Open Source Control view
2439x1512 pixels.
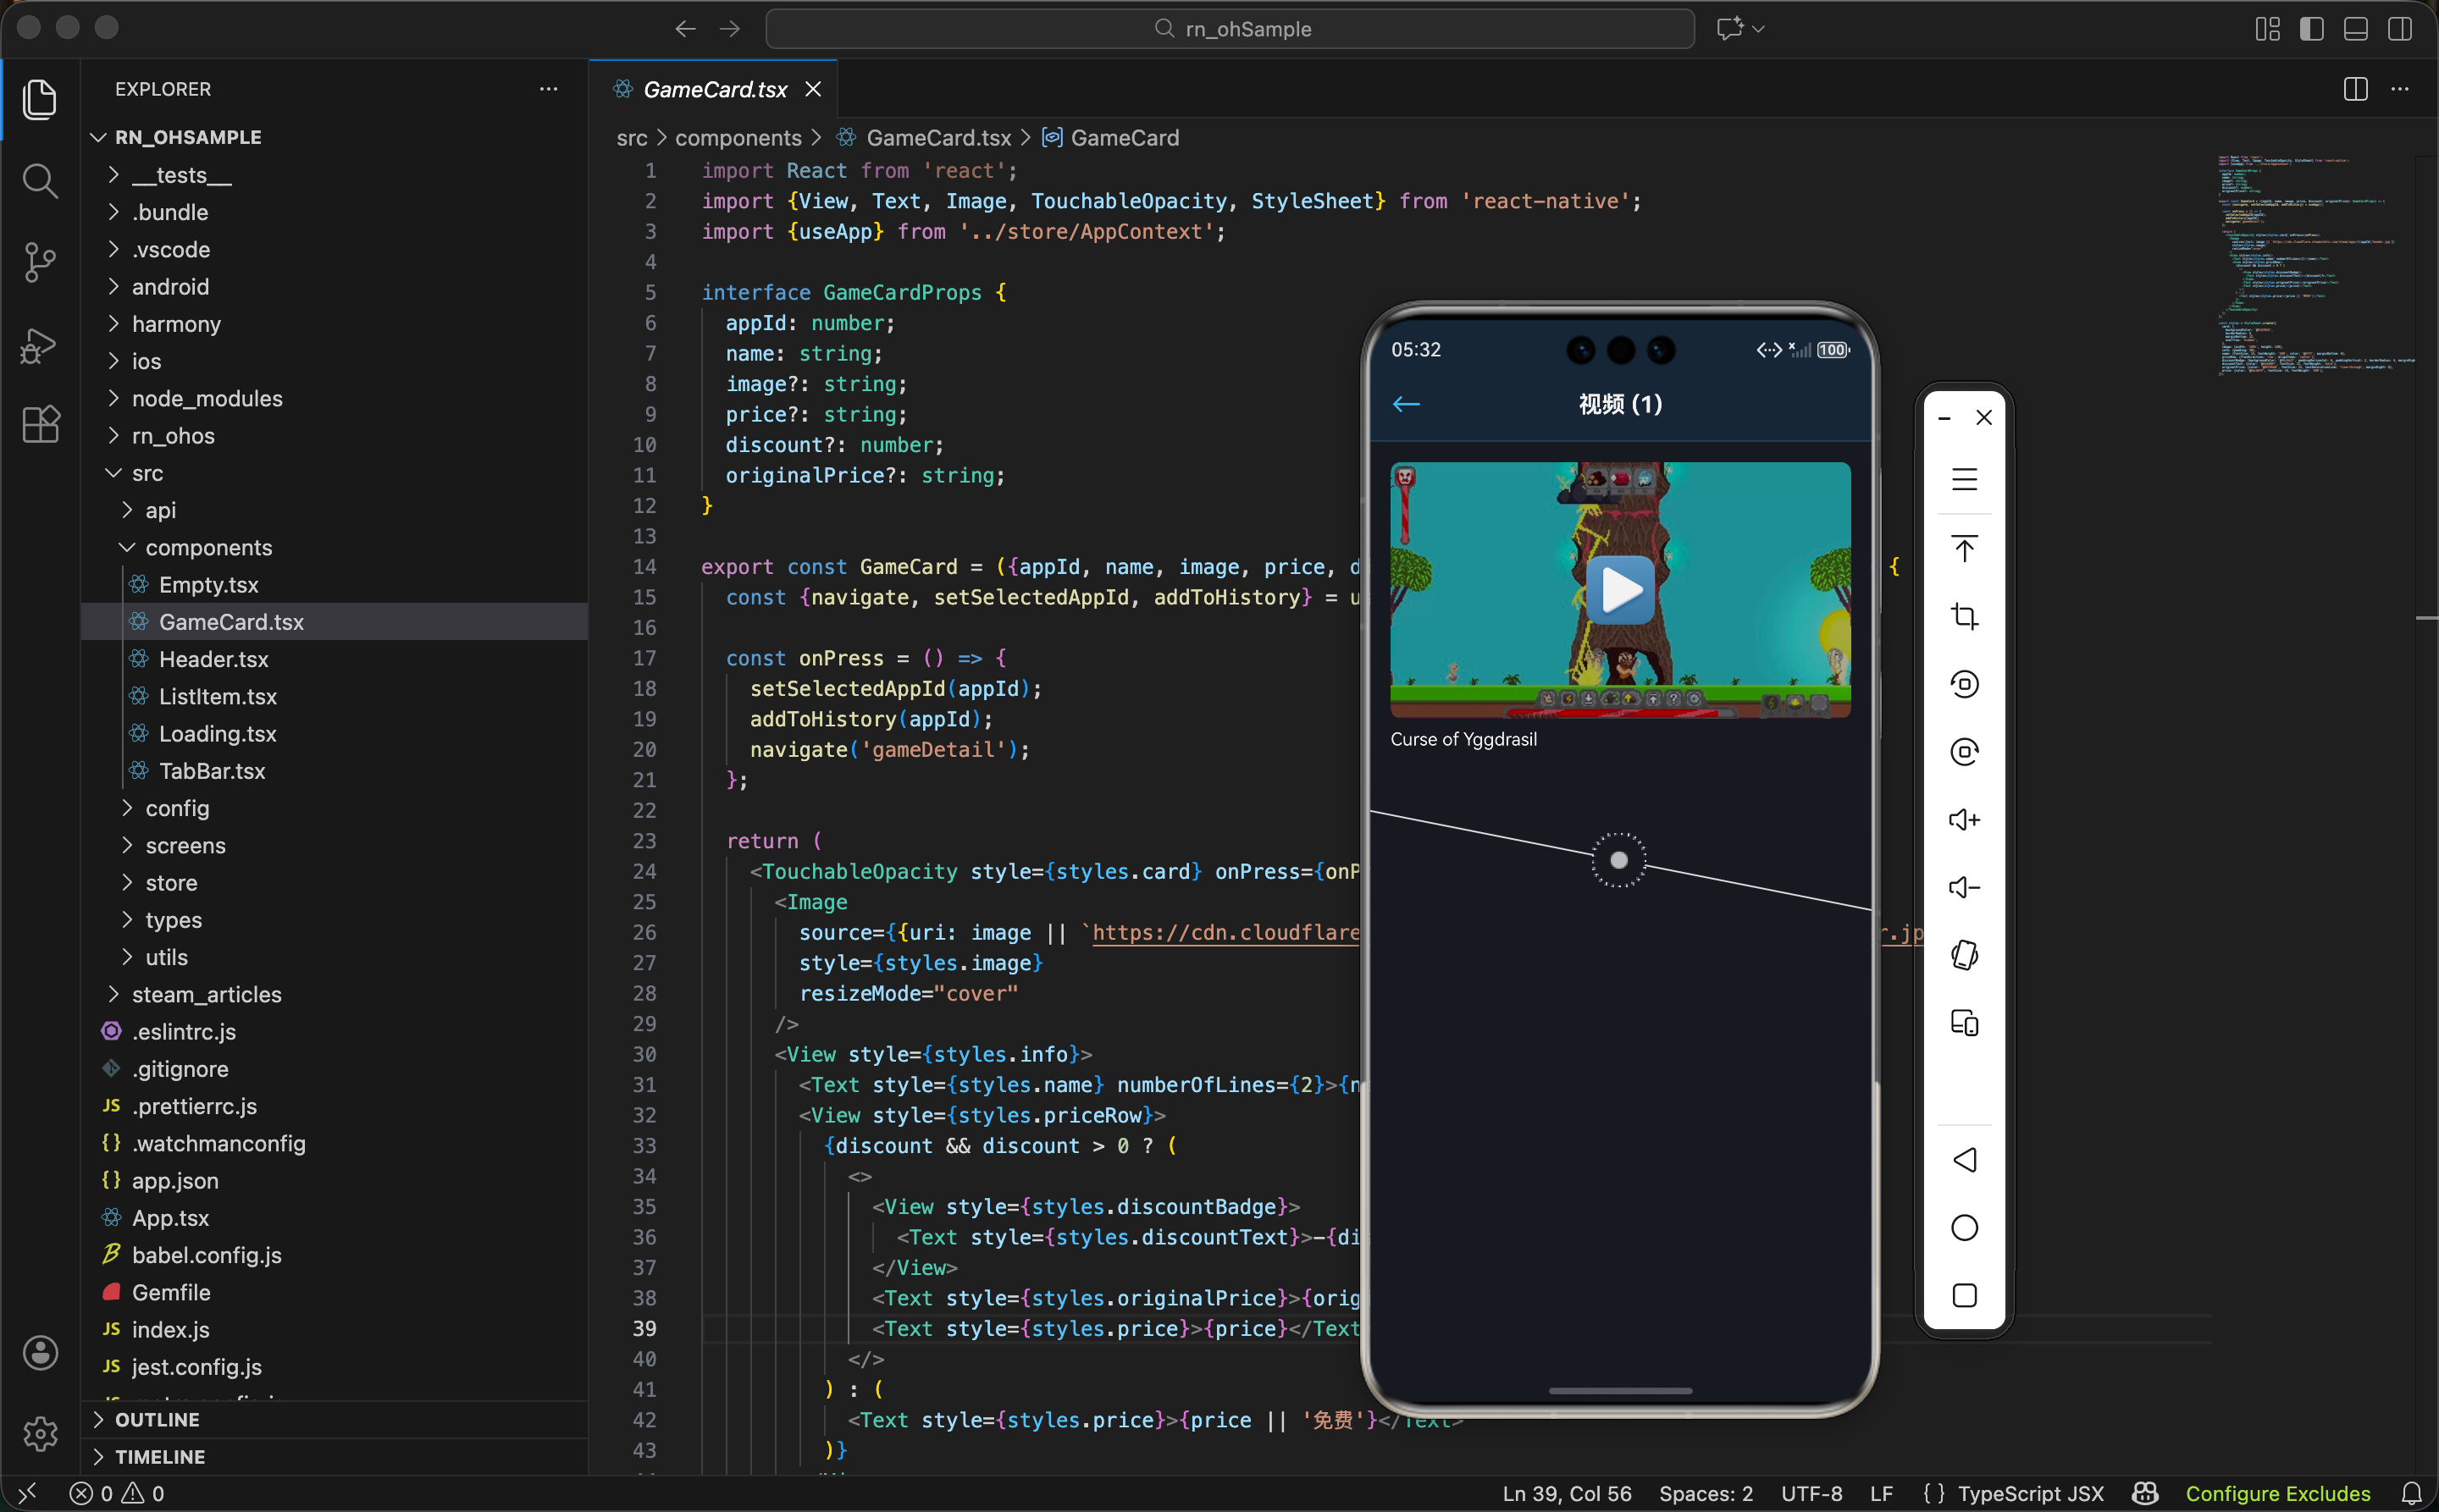coord(40,263)
